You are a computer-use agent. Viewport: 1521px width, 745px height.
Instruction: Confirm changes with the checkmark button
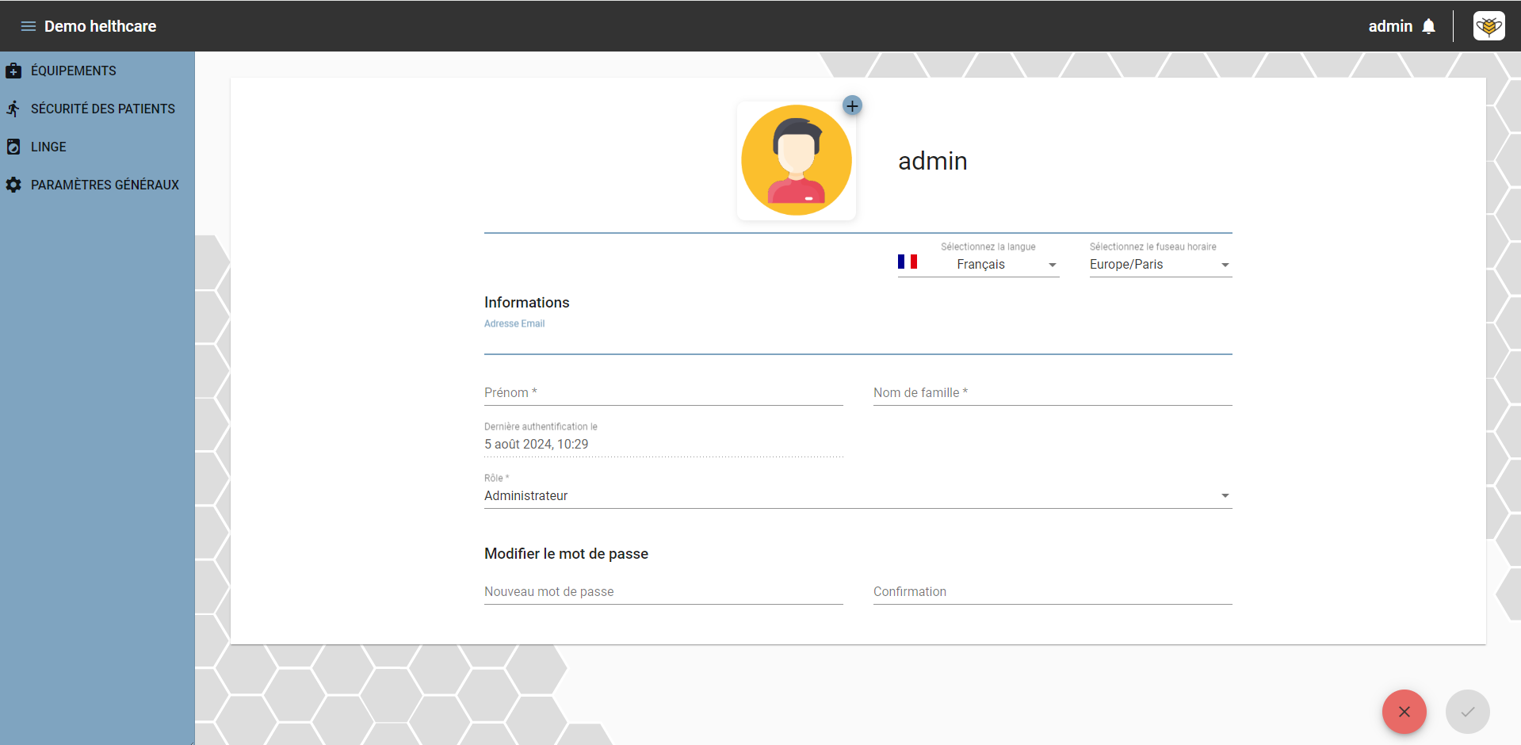coord(1467,712)
